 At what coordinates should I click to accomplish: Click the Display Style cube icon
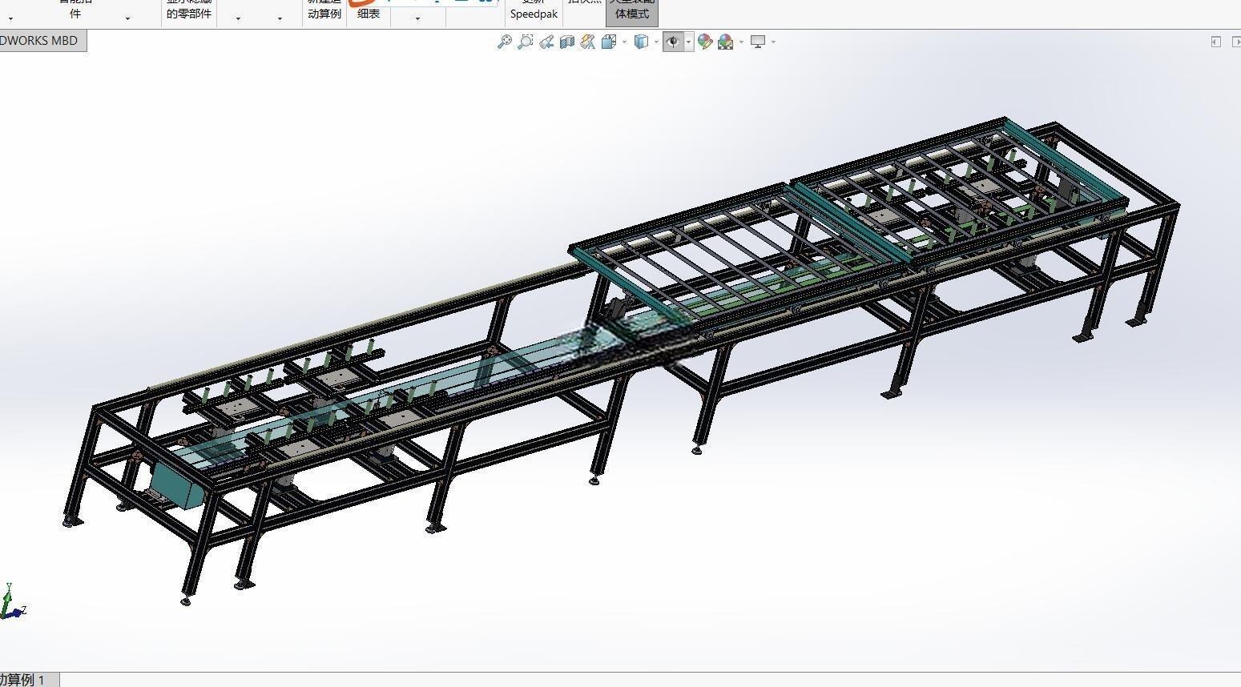[x=641, y=42]
